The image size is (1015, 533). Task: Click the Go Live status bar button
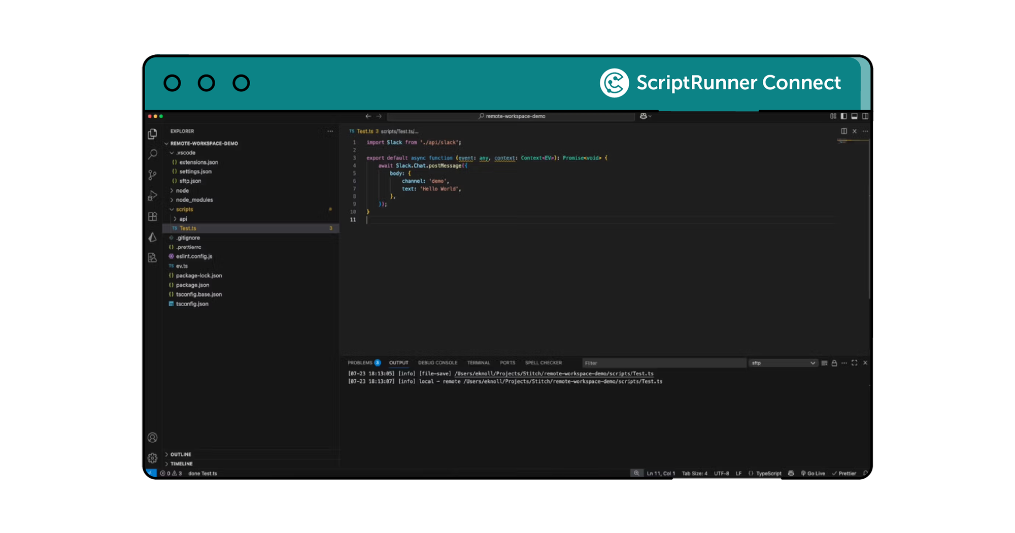813,473
